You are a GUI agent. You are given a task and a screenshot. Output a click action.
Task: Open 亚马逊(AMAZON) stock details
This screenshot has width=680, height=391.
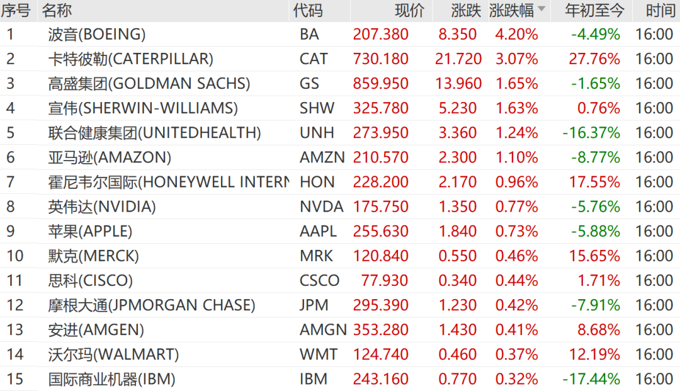tap(109, 157)
